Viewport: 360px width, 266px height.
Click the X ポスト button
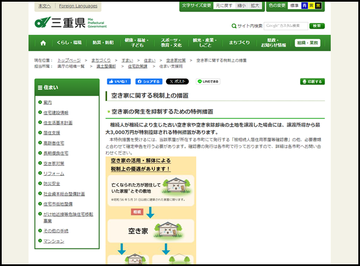point(177,81)
